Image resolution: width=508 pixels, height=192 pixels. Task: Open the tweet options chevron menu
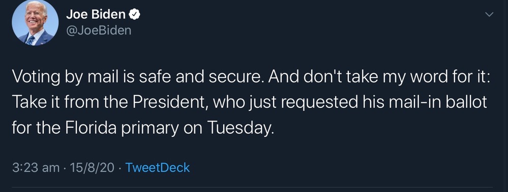(x=490, y=14)
